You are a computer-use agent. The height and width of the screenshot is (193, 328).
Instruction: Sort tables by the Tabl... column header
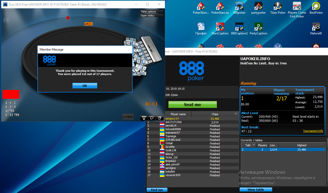[x=249, y=145]
